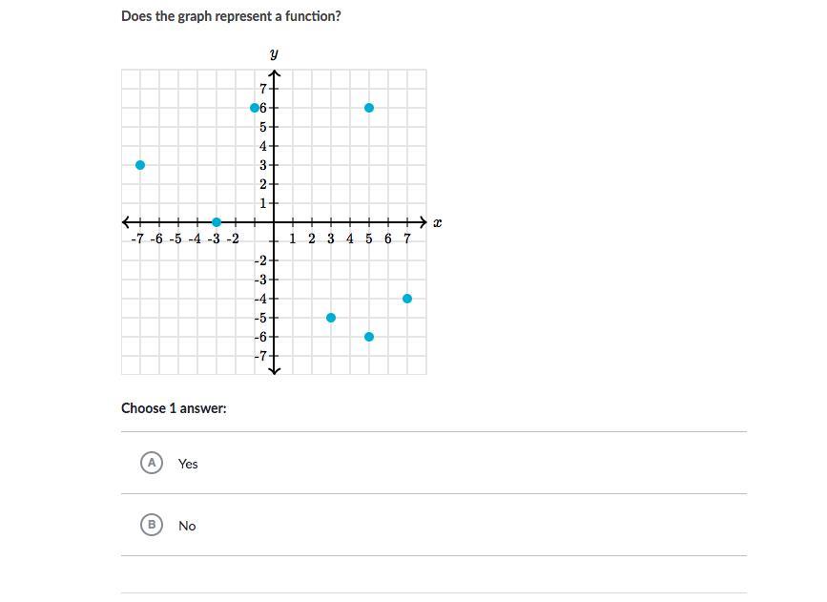Click the blue point left of y-axis label 6

click(255, 108)
